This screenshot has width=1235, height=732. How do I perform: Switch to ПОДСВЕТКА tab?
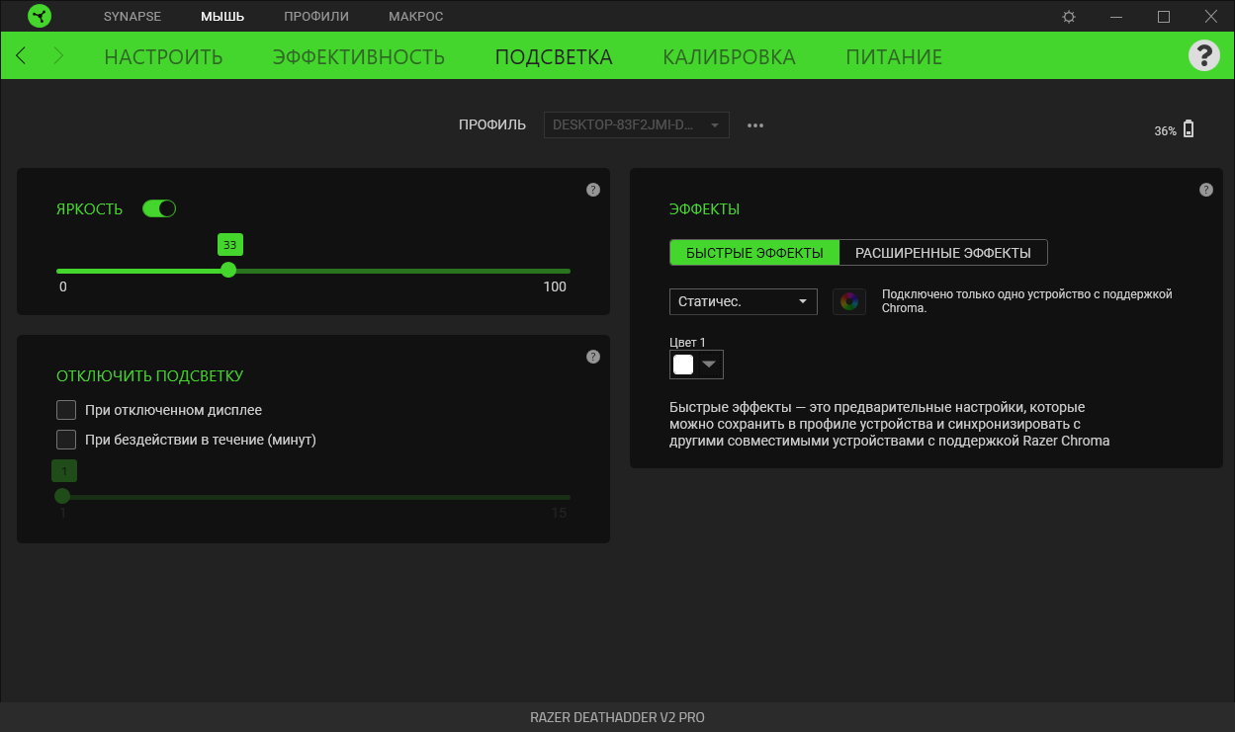(x=554, y=56)
